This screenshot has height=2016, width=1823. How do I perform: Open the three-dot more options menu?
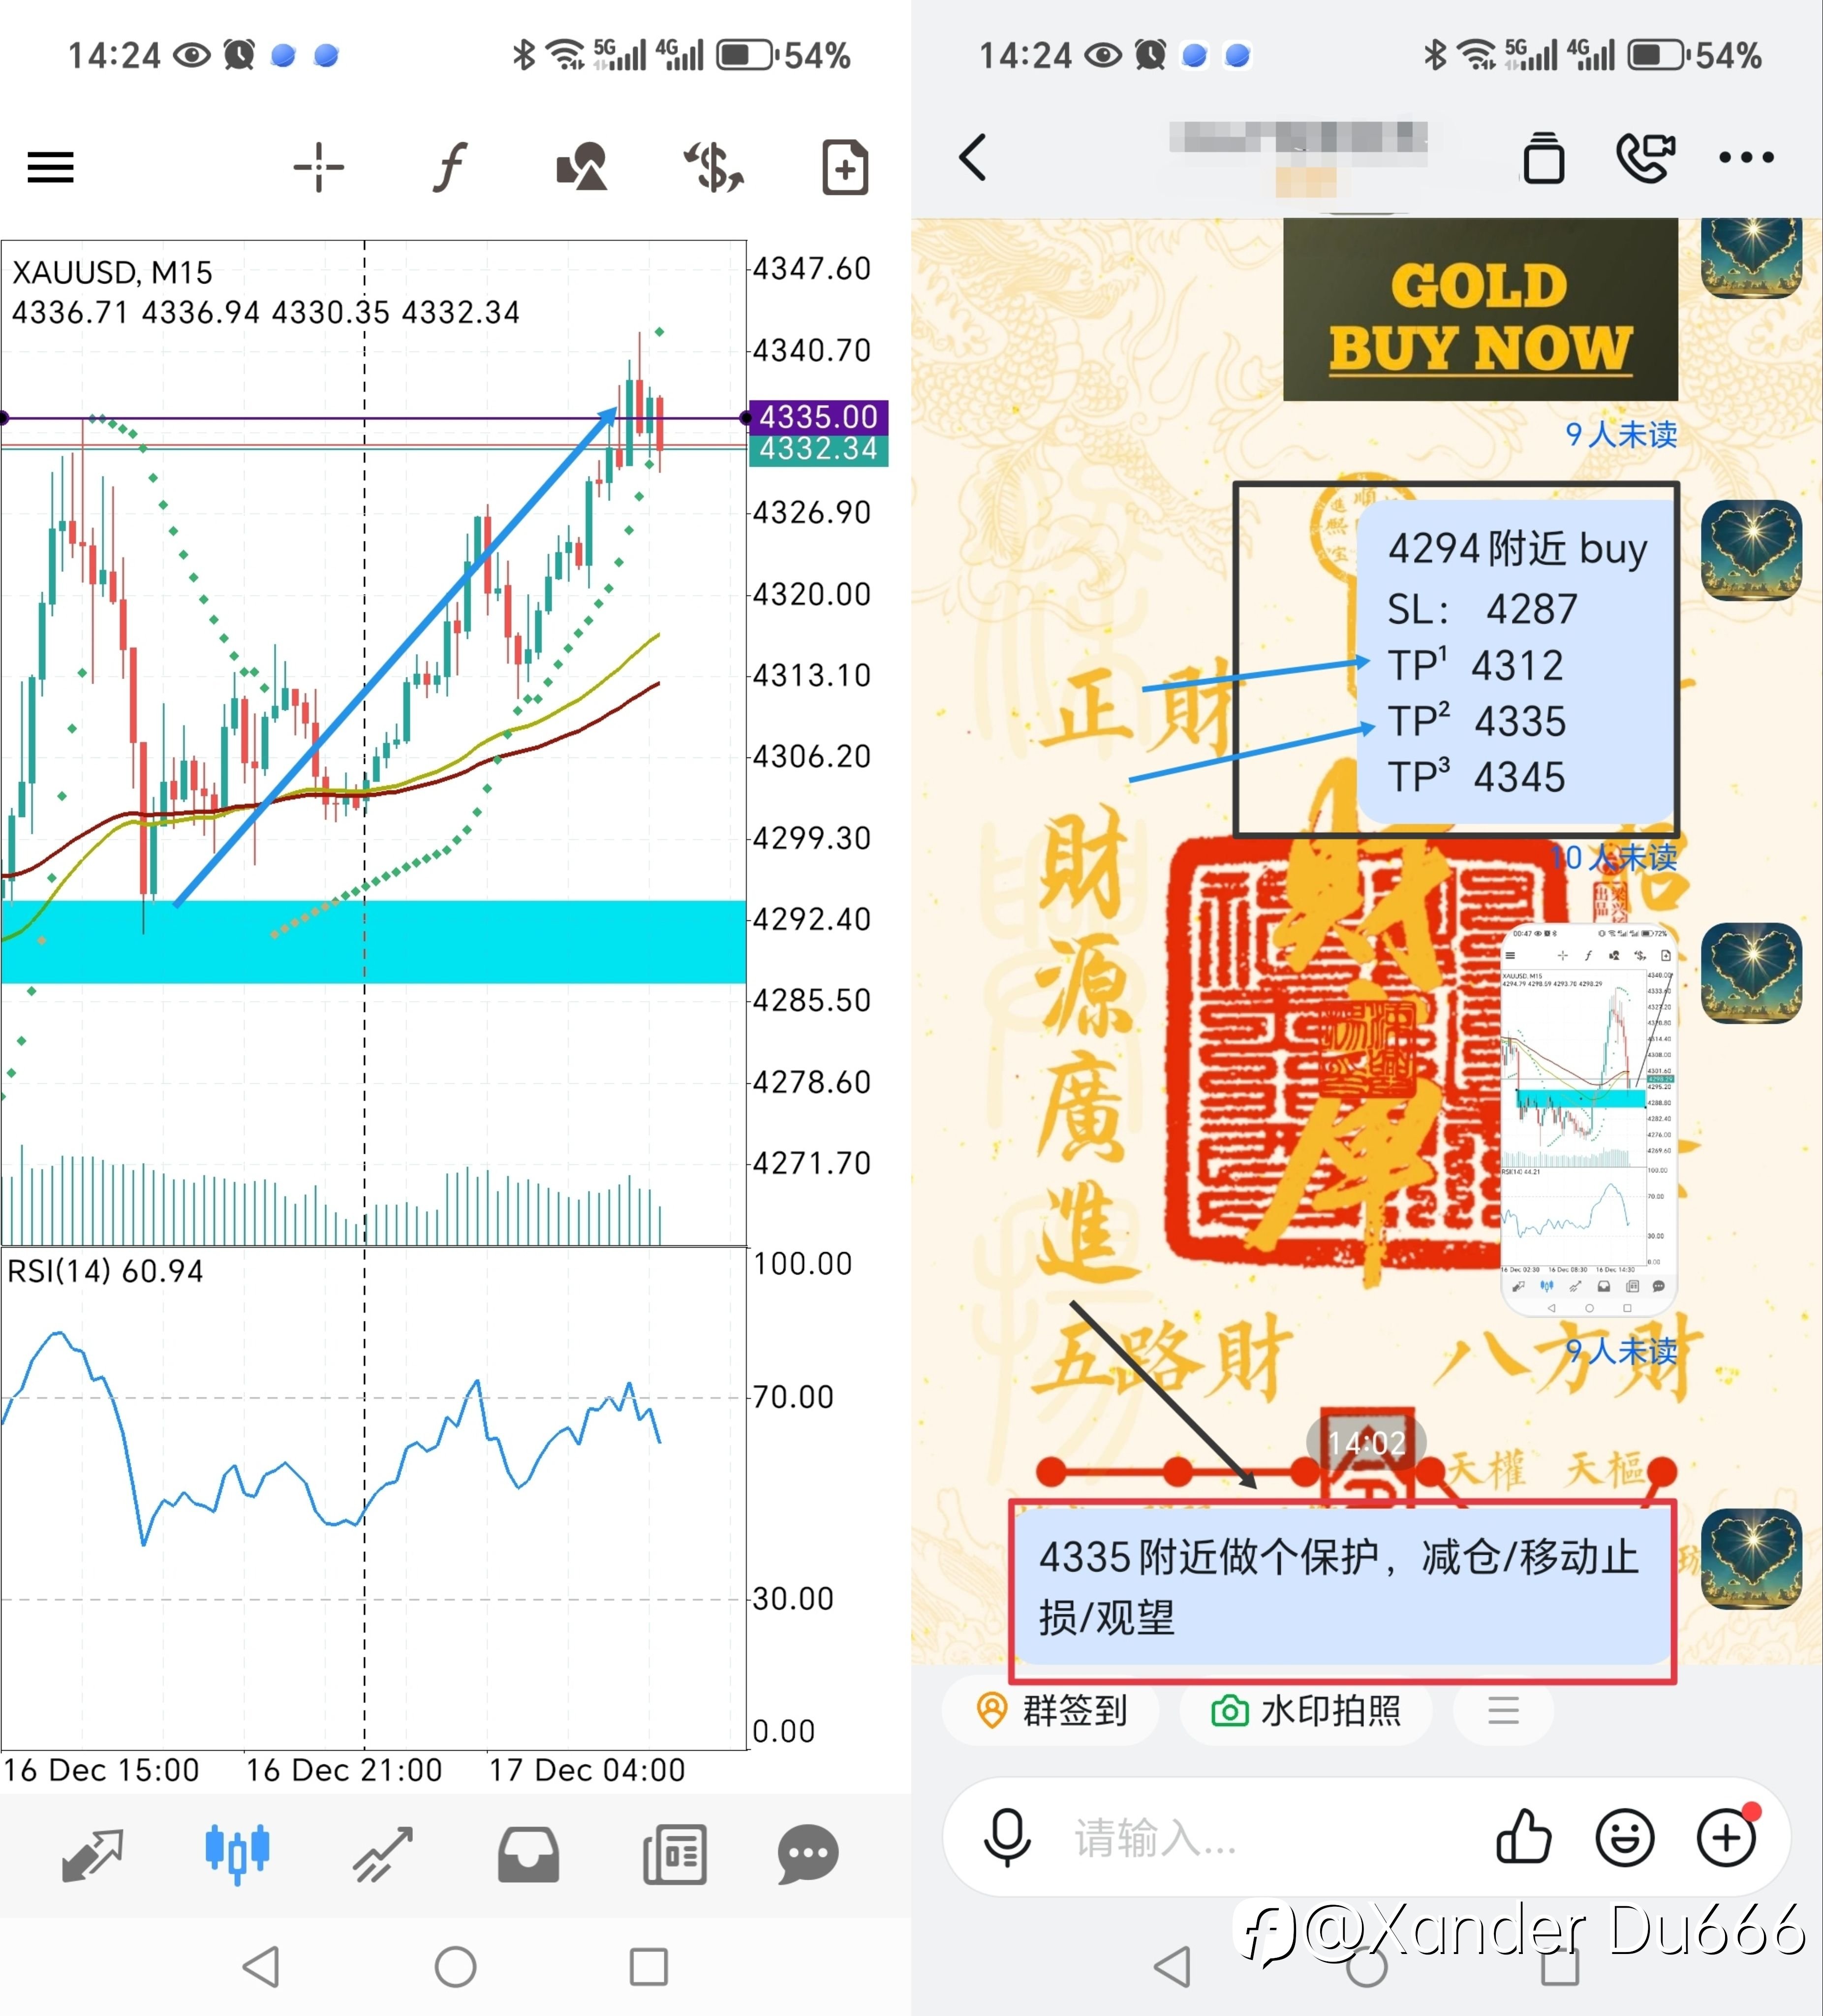coord(1746,157)
